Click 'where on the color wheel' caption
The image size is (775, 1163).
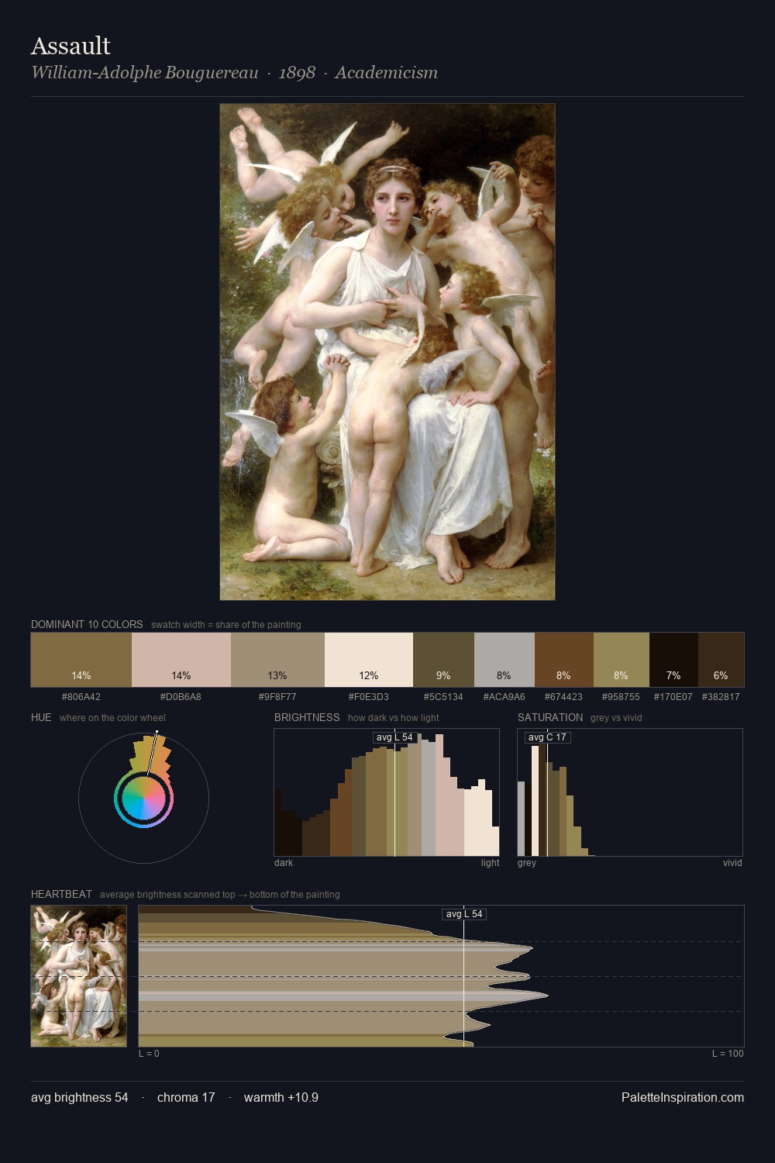click(112, 718)
